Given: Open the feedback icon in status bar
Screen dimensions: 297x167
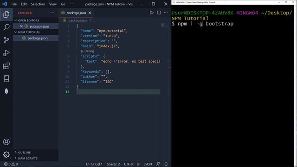Looking at the screenshot, I should click(158, 164).
